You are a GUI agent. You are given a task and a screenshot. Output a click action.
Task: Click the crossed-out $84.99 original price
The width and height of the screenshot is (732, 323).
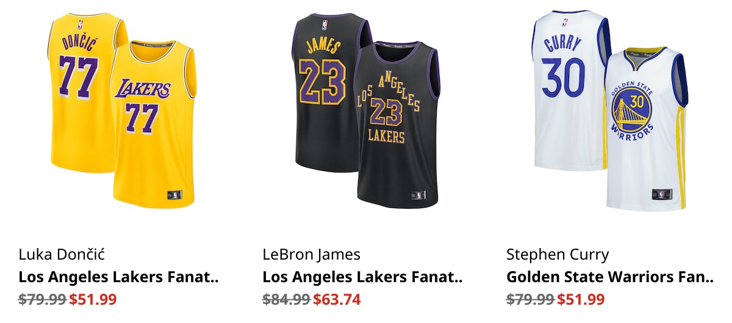click(286, 299)
